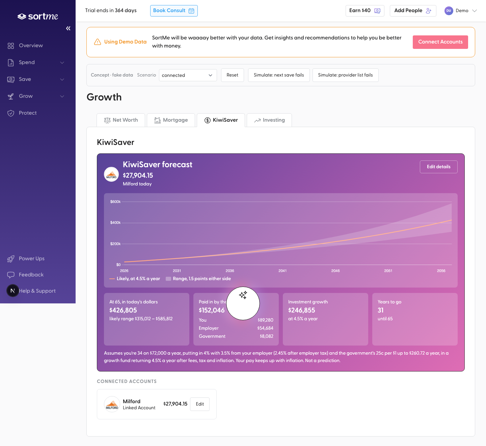Click the Milford logo in Connected Accounts
The image size is (486, 446).
click(112, 404)
